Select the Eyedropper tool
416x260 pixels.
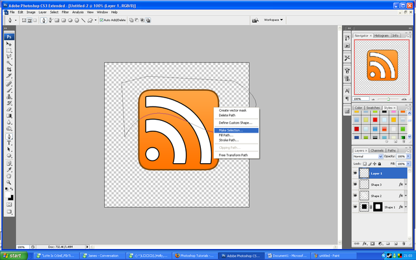coord(9,170)
